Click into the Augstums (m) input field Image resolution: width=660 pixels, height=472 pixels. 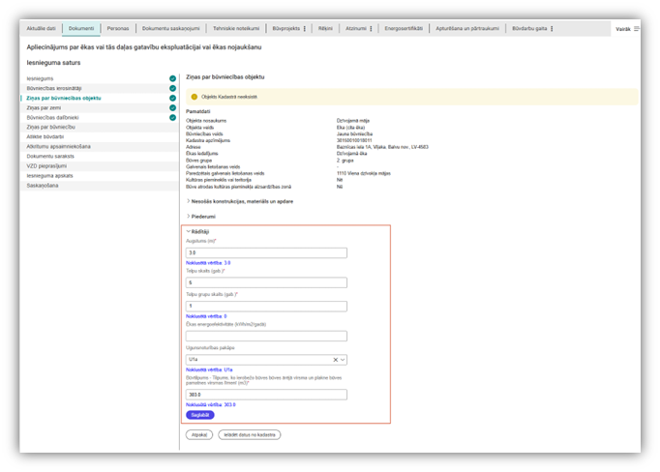pos(265,252)
